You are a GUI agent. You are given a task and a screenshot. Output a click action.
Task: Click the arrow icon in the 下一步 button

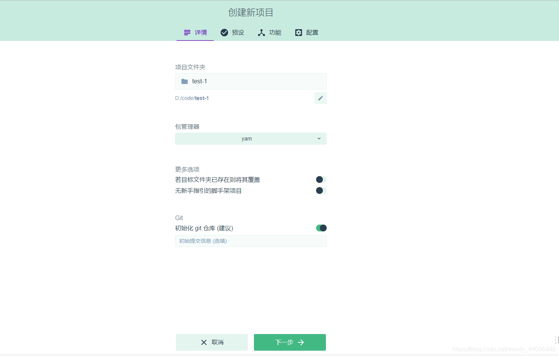point(301,342)
